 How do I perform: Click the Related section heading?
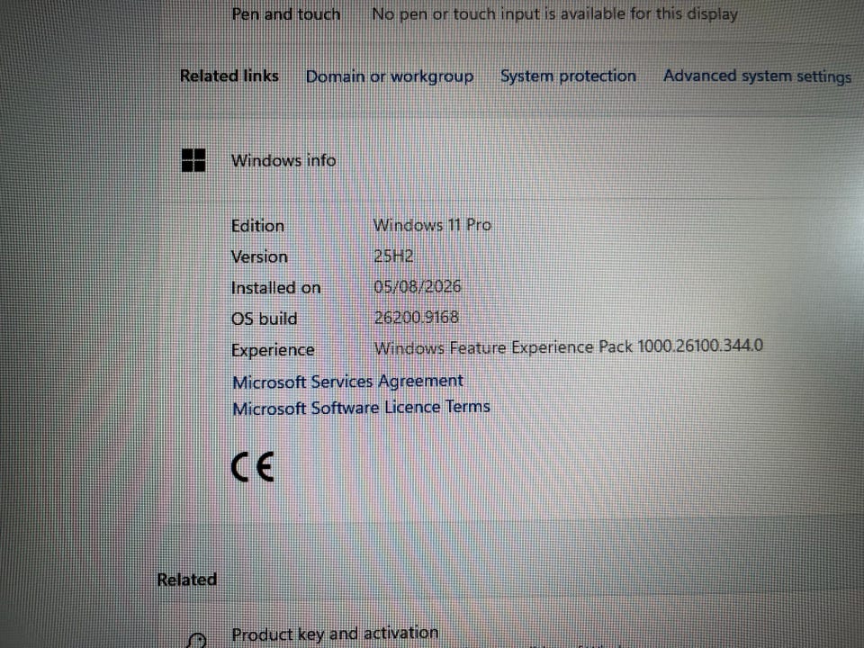187,580
